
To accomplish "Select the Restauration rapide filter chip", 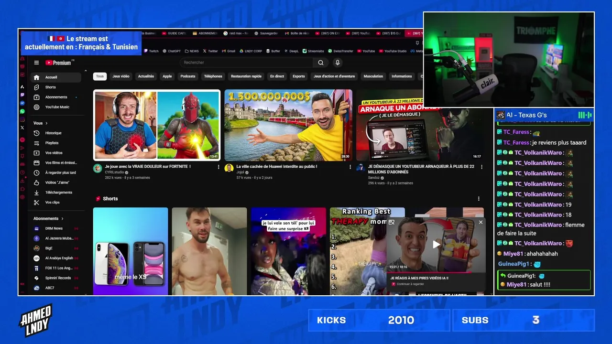I will pyautogui.click(x=246, y=76).
